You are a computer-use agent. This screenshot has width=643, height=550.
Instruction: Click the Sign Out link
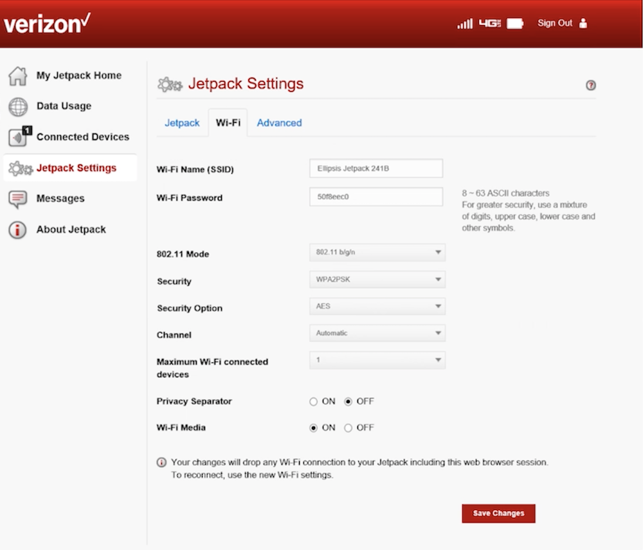[x=555, y=23]
